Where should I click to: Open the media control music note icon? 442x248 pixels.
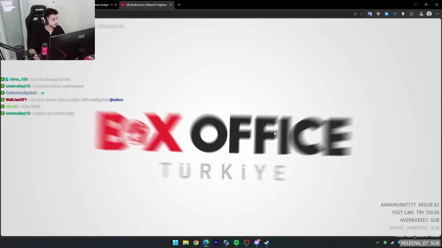point(421,14)
